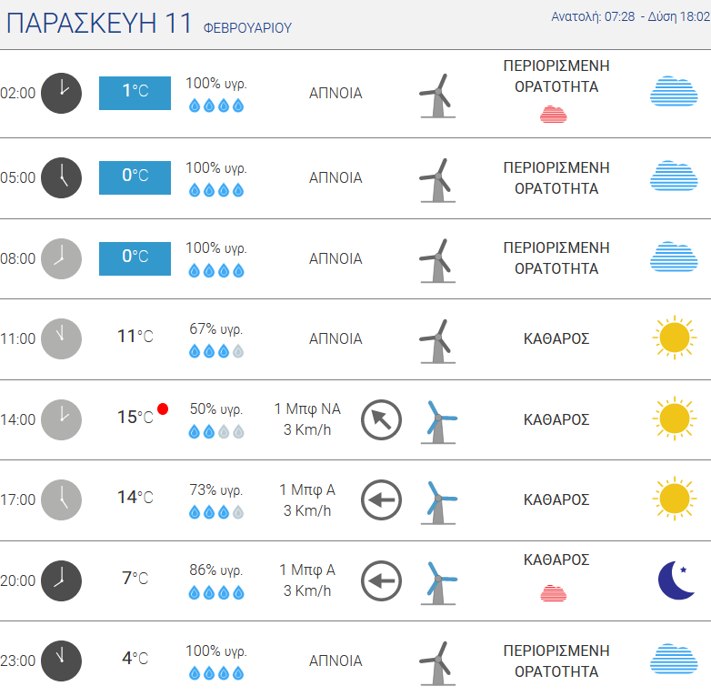Click the fog cloud icon at 08:00
This screenshot has height=696, width=711.
point(674,257)
